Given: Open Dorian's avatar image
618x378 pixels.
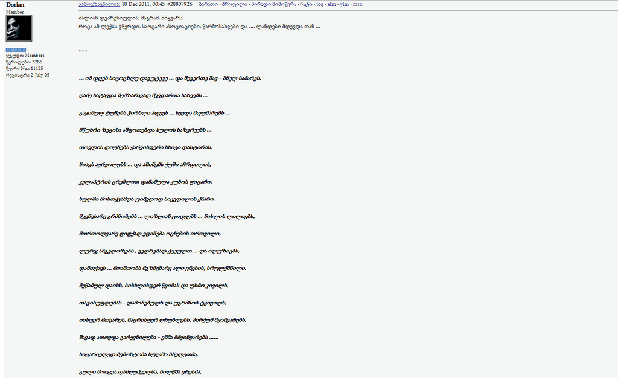Looking at the screenshot, I should point(19,28).
